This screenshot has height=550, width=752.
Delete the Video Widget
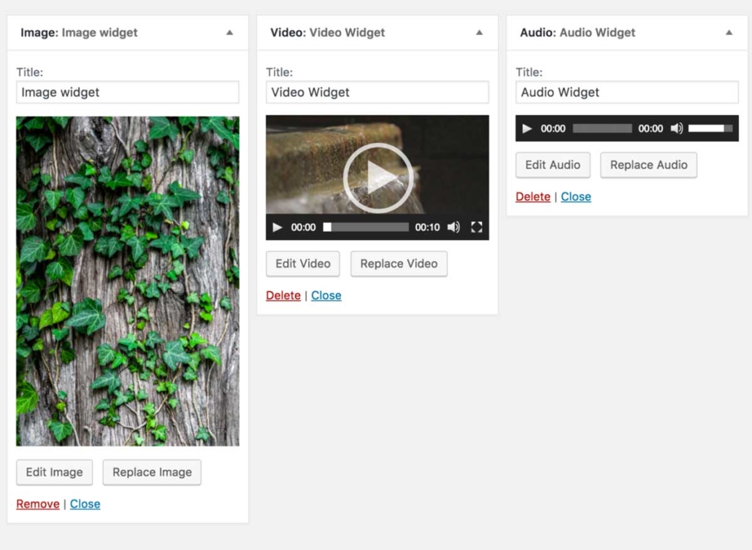pyautogui.click(x=283, y=295)
